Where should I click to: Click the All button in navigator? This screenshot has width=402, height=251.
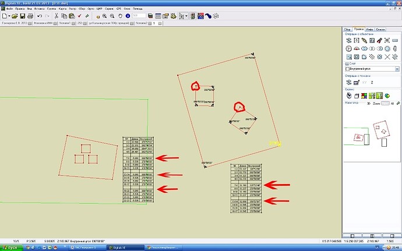[392, 104]
